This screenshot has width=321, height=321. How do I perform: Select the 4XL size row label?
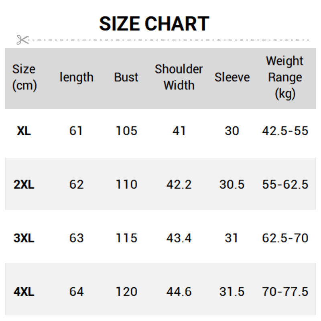coord(24,292)
